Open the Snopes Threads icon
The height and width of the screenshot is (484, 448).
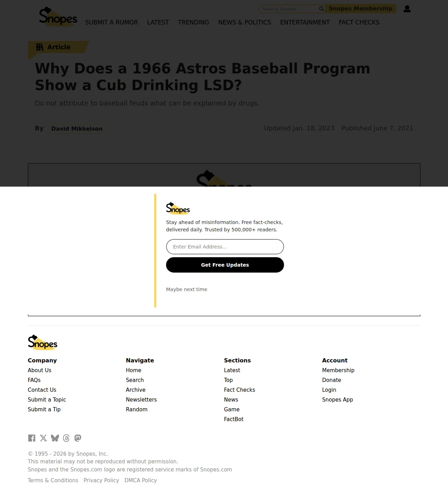click(x=66, y=438)
